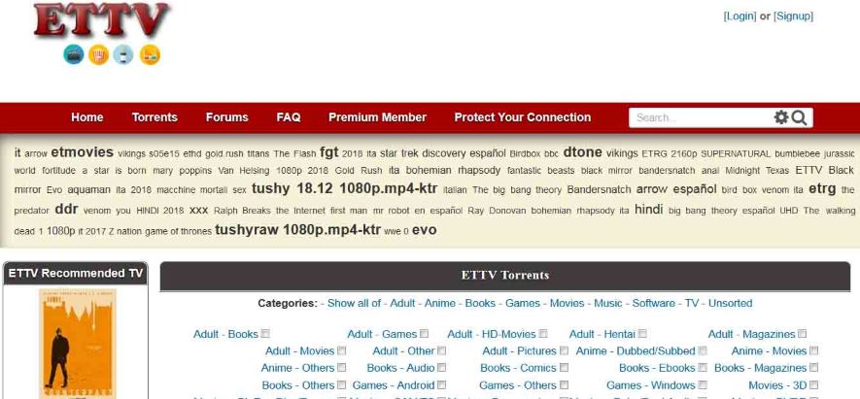Click the Books - Others link
Image resolution: width=860 pixels, height=399 pixels.
(297, 385)
